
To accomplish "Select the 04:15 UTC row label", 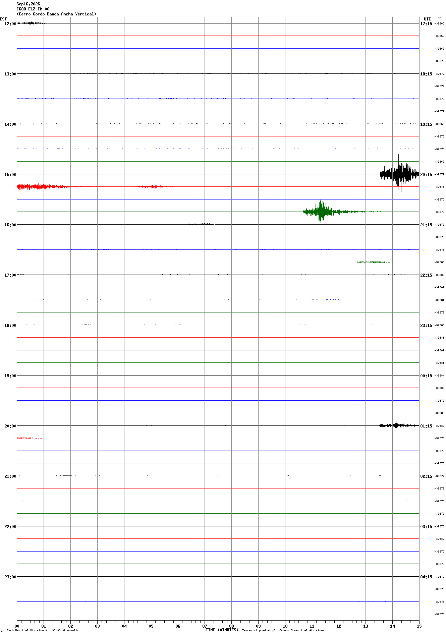I will click(x=426, y=577).
